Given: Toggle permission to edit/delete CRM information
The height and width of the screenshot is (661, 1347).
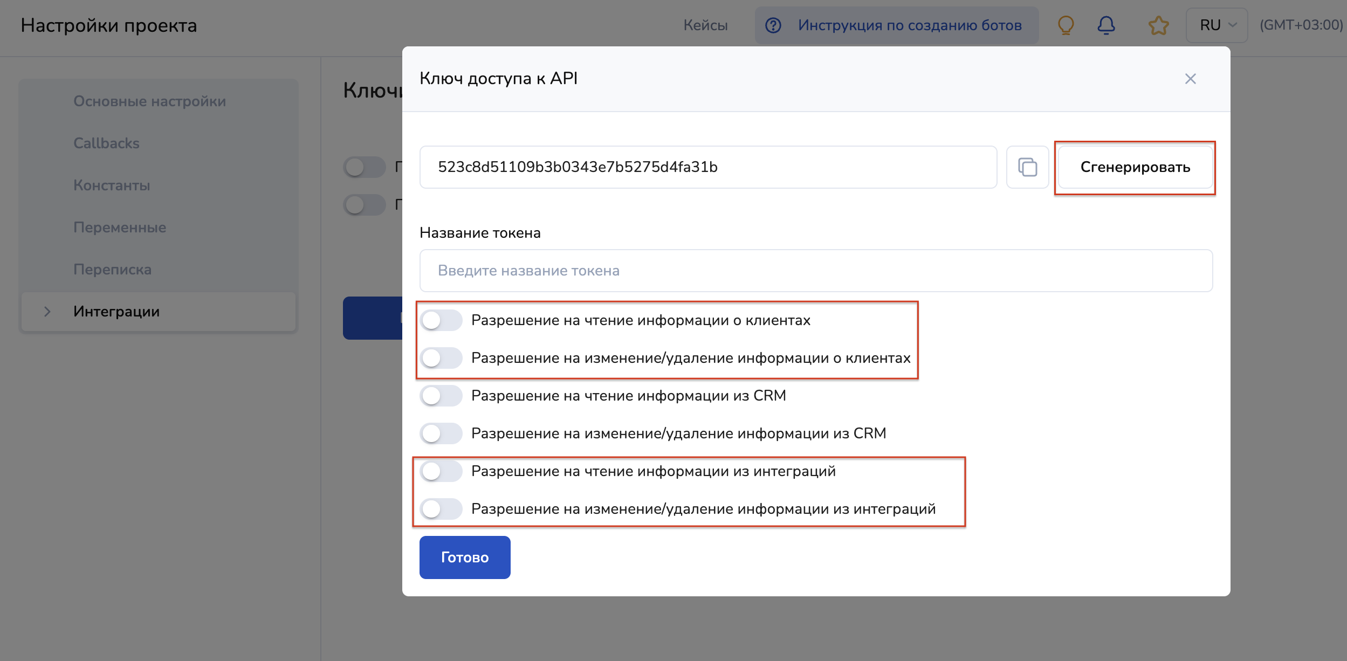Looking at the screenshot, I should pos(441,433).
